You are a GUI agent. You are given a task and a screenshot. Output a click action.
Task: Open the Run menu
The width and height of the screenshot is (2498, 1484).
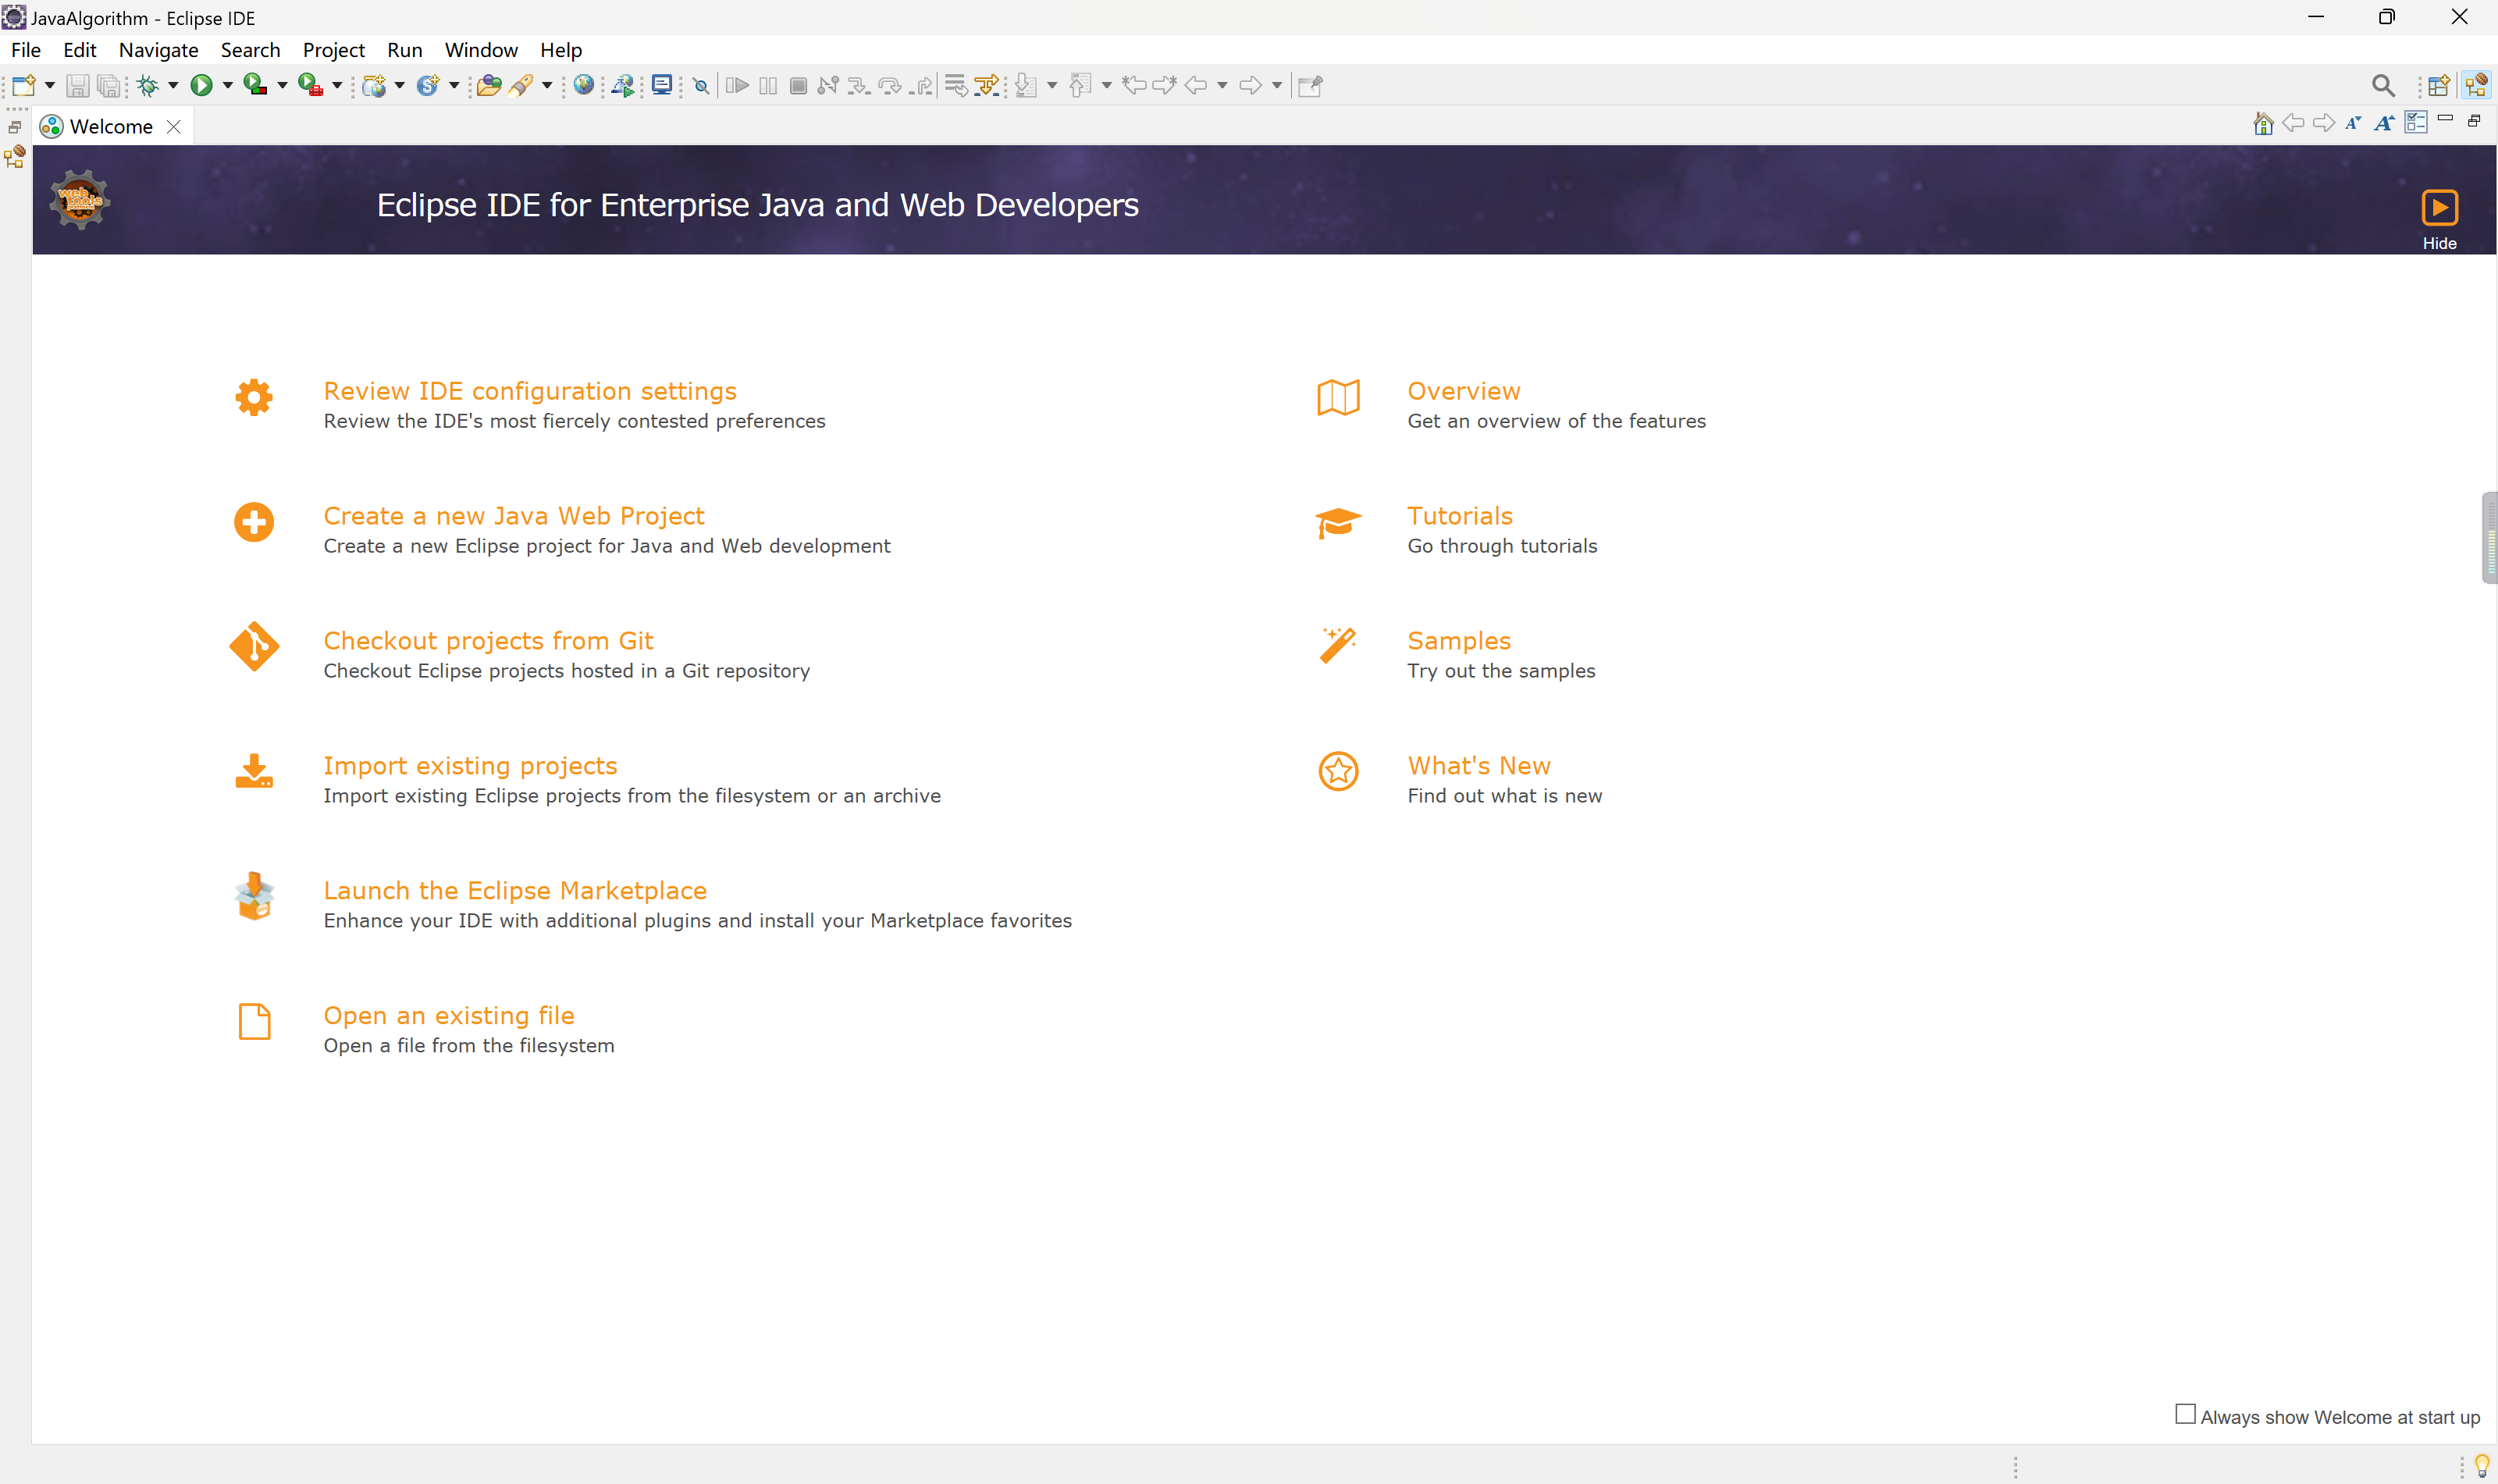[x=405, y=50]
